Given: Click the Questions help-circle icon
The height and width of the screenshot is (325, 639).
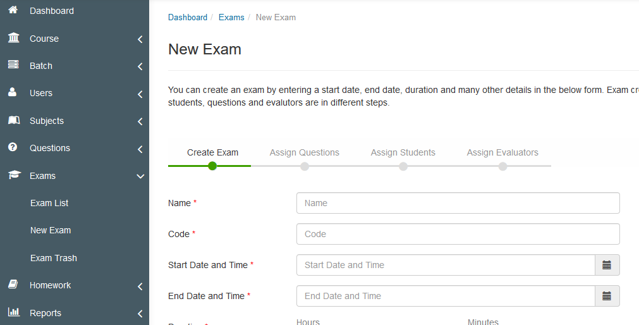Looking at the screenshot, I should 13,147.
